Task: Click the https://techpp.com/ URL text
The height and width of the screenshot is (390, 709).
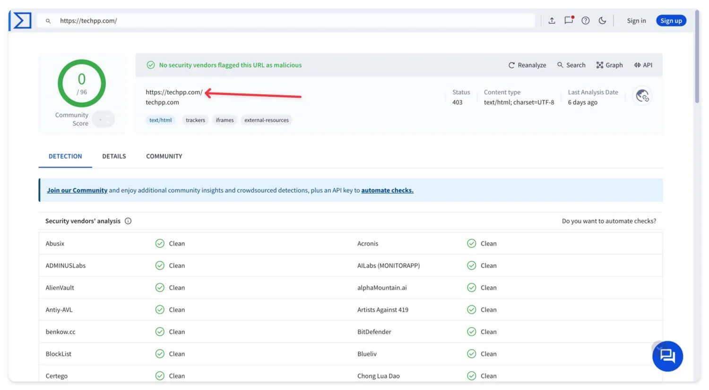Action: click(174, 92)
